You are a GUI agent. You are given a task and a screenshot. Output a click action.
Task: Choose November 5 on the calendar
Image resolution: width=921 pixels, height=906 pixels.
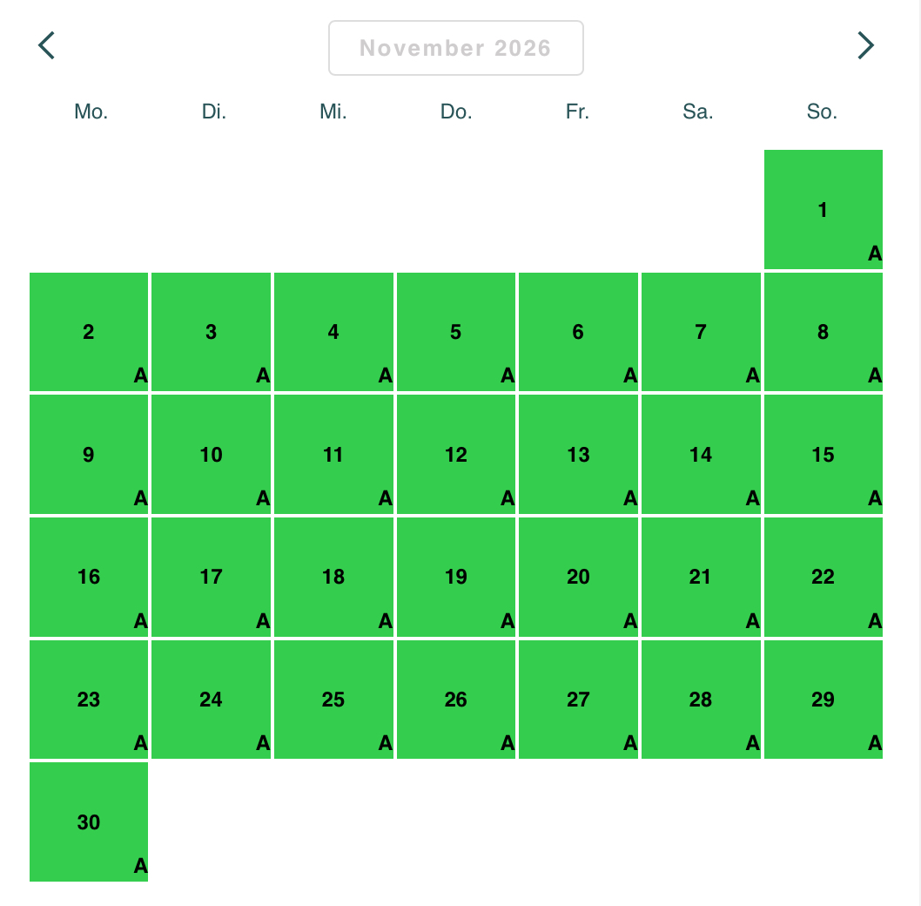[x=456, y=332]
